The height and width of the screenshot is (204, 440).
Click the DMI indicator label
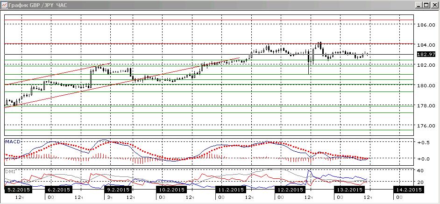[x=10, y=171]
